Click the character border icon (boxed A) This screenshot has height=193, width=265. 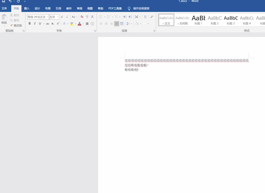[x=92, y=17]
